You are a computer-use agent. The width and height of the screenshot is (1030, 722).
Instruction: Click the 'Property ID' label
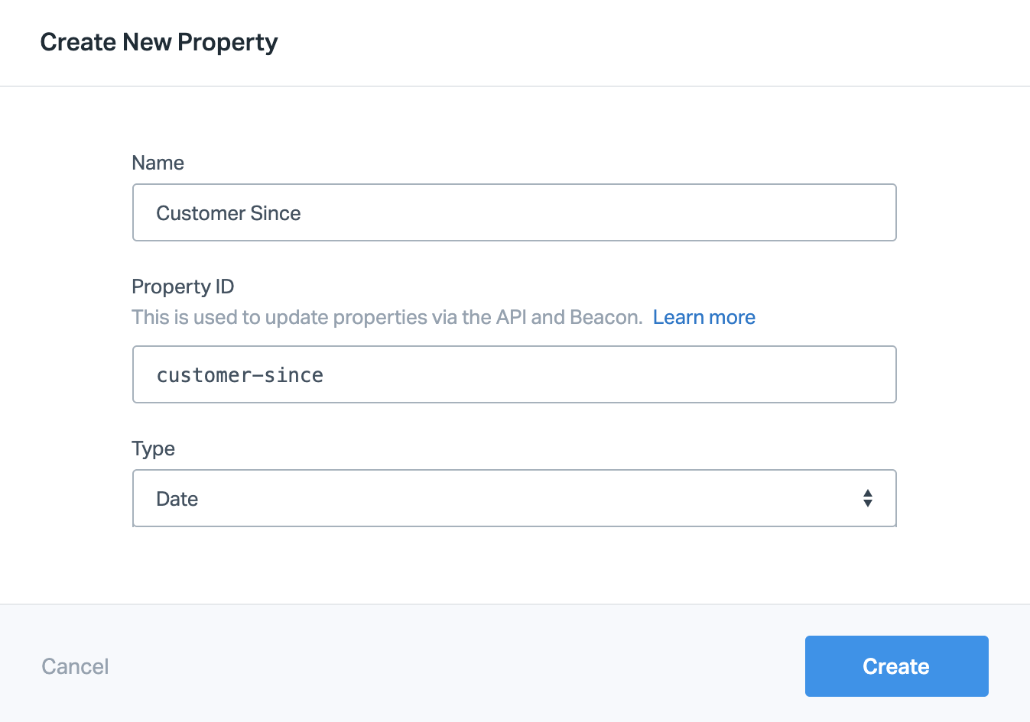coord(183,287)
